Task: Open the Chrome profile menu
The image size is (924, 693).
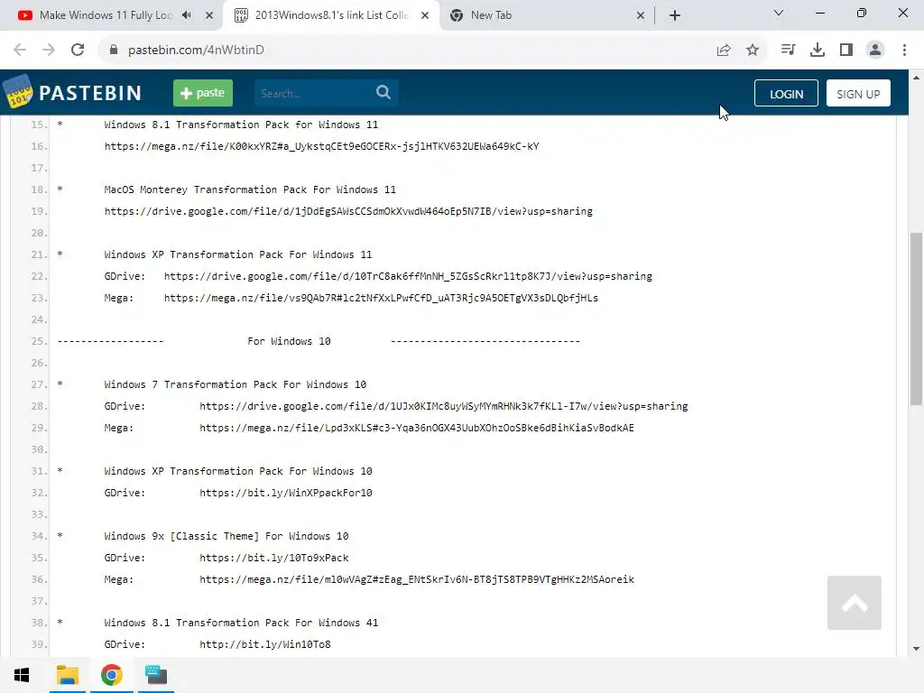Action: coord(875,51)
